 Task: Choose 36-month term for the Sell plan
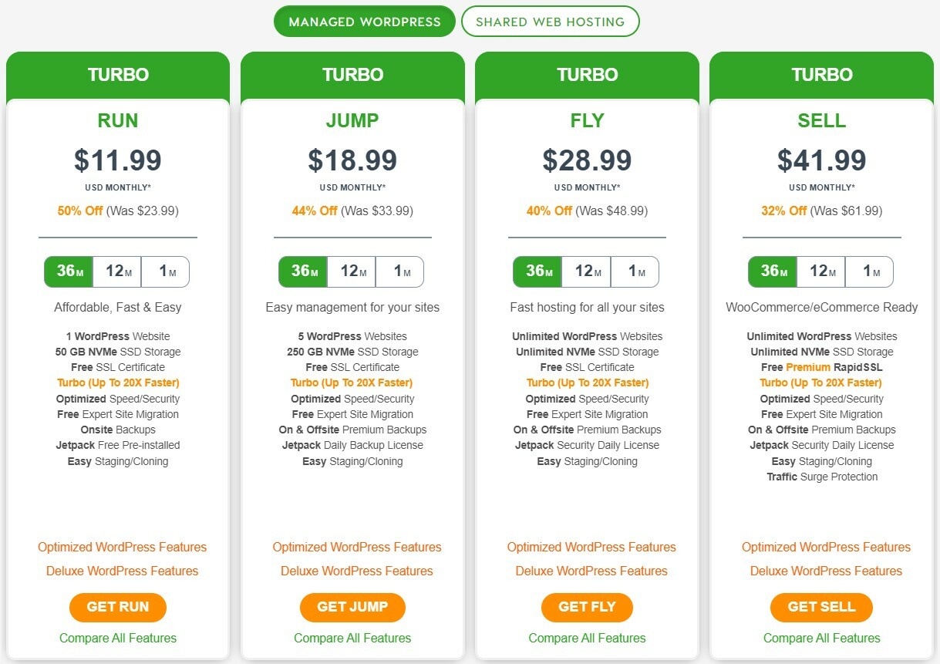(x=770, y=271)
